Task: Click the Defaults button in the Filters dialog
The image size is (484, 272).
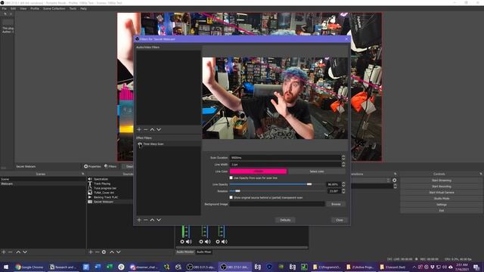Action: (x=285, y=220)
